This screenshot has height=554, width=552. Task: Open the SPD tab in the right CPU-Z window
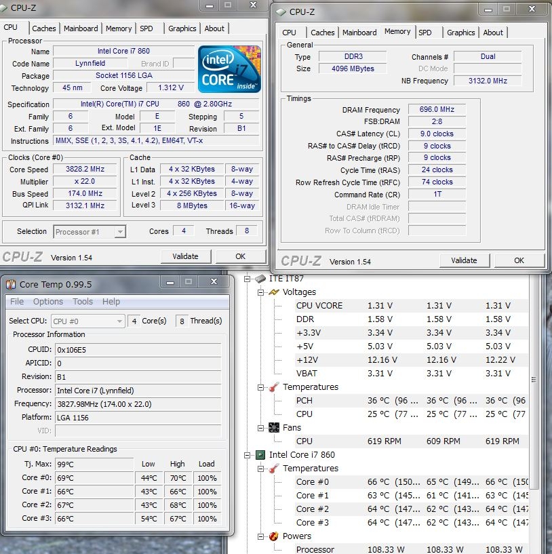click(425, 33)
